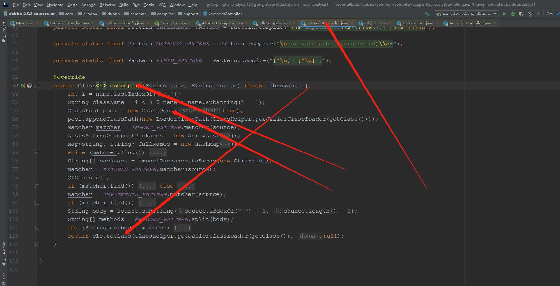This screenshot has width=560, height=286.
Task: Click the support breadcrumb folder
Action: click(188, 14)
